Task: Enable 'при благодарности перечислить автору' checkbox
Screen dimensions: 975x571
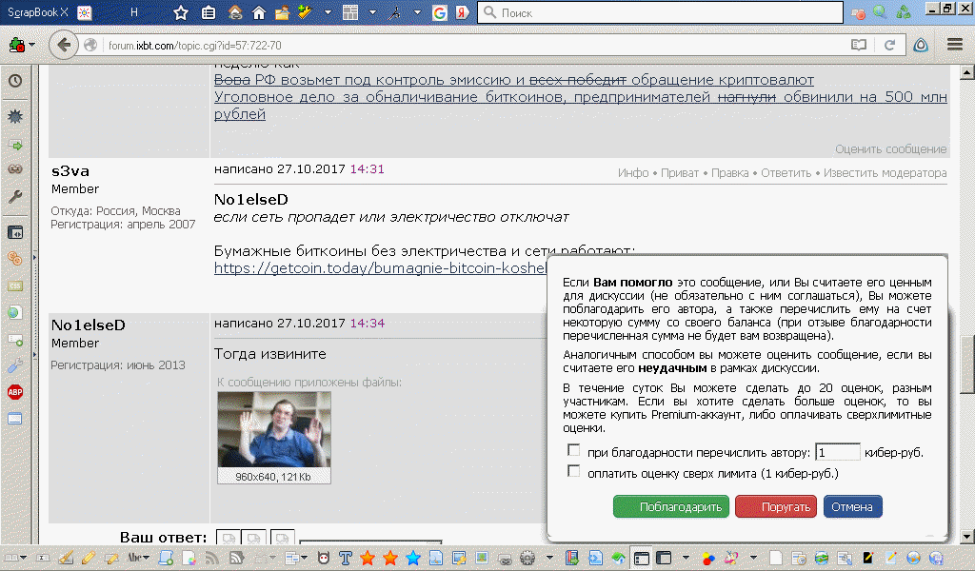Action: [573, 451]
